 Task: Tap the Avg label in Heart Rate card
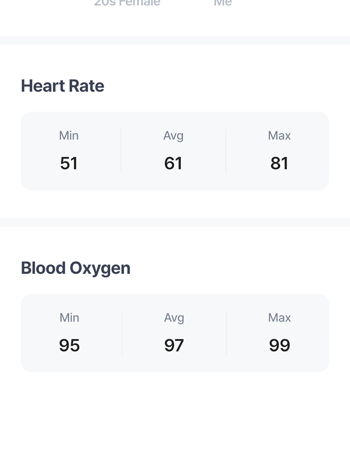coord(173,136)
